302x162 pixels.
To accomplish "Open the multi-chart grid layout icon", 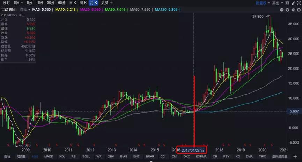I will coord(287,3).
